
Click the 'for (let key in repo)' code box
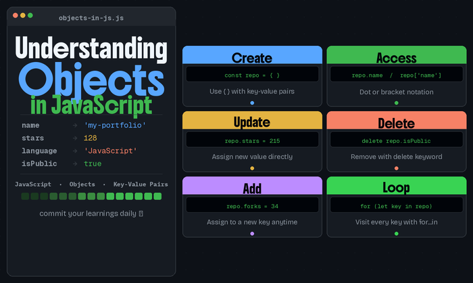click(397, 205)
